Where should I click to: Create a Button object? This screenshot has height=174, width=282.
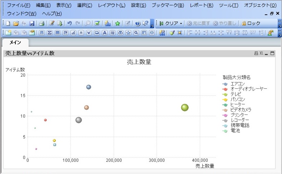point(97,33)
